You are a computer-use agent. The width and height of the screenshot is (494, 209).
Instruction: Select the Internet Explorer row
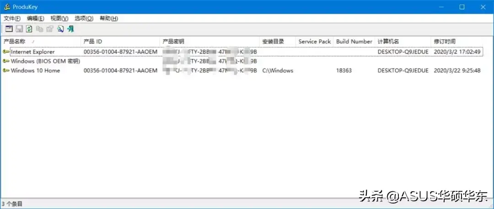click(242, 52)
